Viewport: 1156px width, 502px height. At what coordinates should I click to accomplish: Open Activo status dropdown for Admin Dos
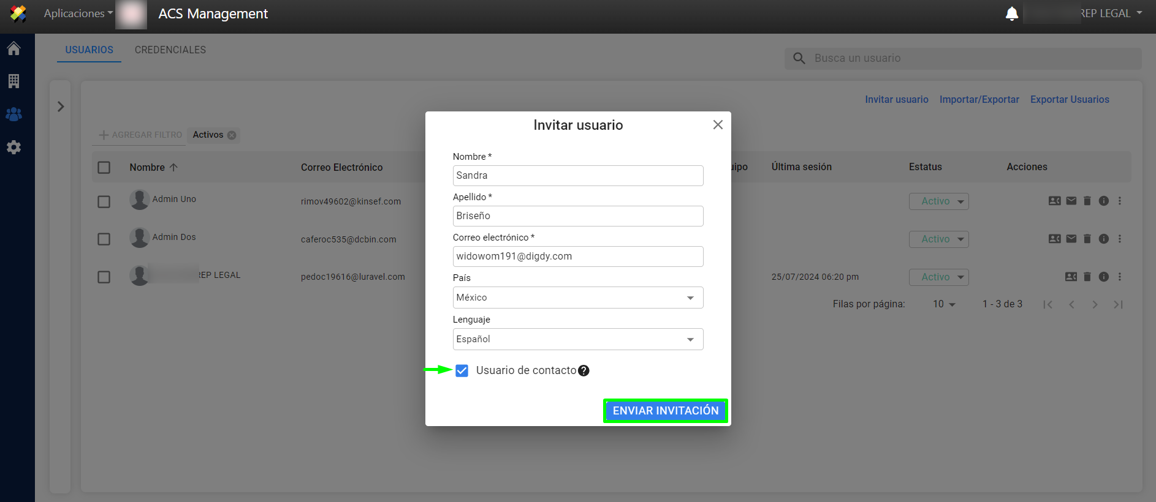(938, 239)
